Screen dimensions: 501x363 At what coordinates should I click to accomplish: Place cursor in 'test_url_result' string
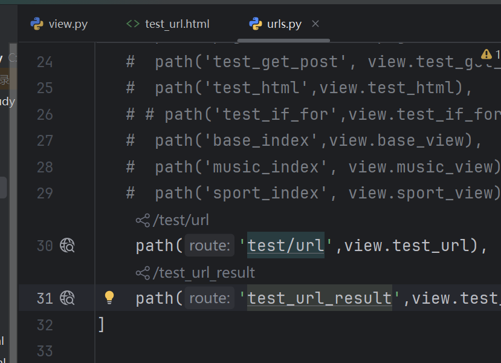pyautogui.click(x=320, y=298)
